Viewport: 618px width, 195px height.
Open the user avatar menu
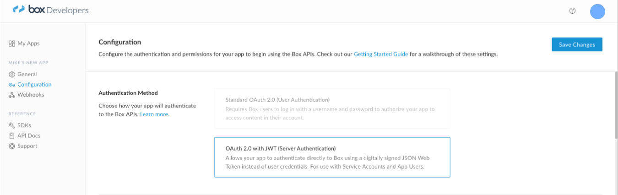pyautogui.click(x=598, y=11)
